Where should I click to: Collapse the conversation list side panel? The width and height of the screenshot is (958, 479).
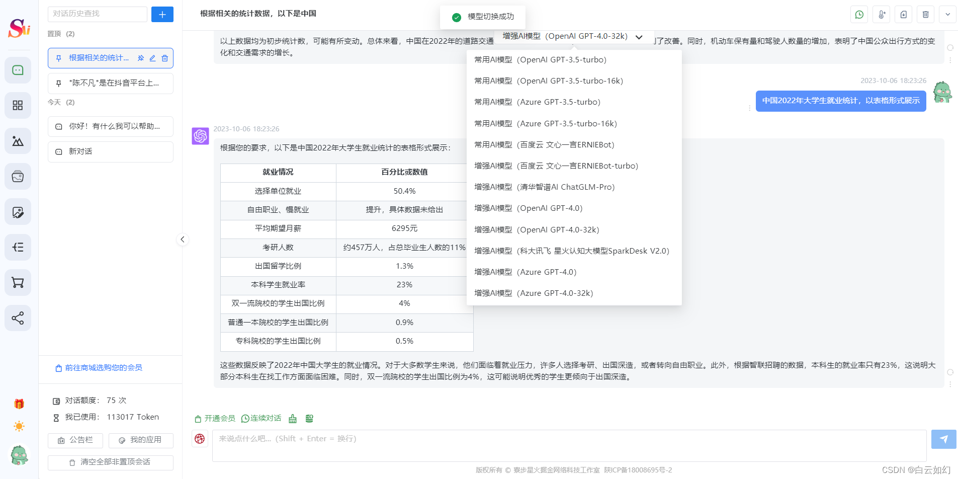[183, 239]
